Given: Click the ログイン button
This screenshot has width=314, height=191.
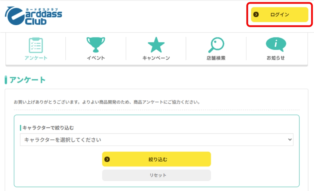Looking at the screenshot, I should [x=279, y=15].
